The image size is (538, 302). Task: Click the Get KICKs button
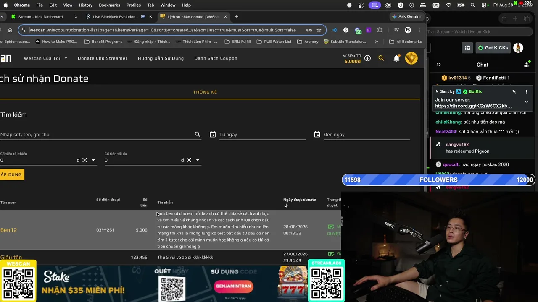(493, 48)
